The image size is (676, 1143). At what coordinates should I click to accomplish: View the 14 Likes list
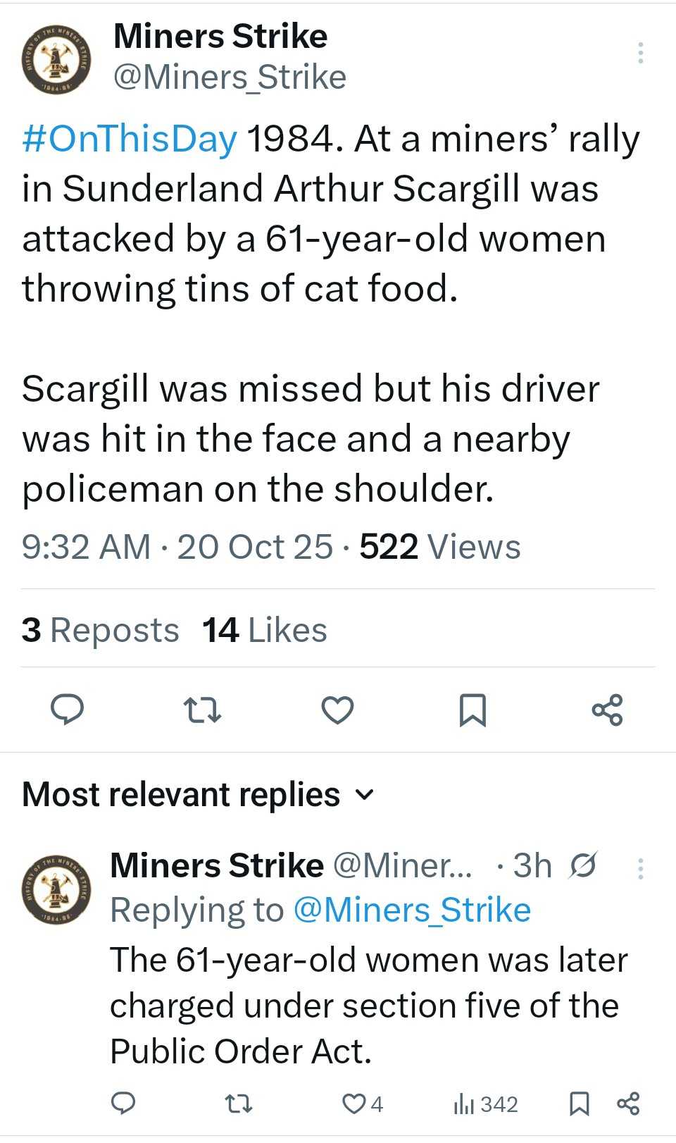click(265, 630)
